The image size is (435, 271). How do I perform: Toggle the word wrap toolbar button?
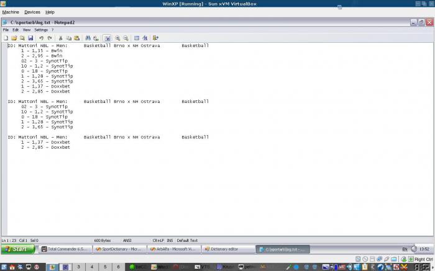107,38
